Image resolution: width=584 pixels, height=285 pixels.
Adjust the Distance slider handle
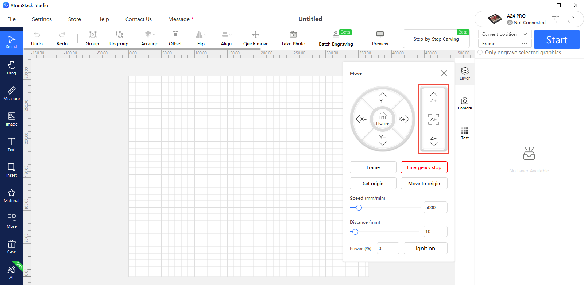click(x=355, y=232)
